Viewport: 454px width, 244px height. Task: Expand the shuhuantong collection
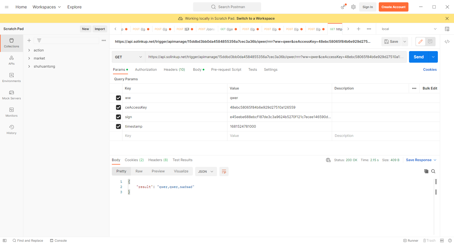click(x=29, y=66)
